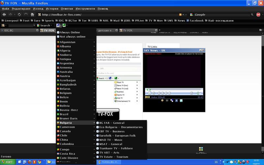The image size is (264, 165).
Task: Open the Отметки menu
Action: pyautogui.click(x=67, y=9)
